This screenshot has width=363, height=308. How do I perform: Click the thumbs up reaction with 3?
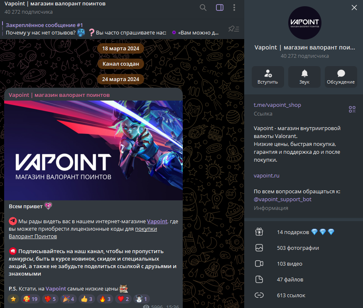(x=86, y=299)
